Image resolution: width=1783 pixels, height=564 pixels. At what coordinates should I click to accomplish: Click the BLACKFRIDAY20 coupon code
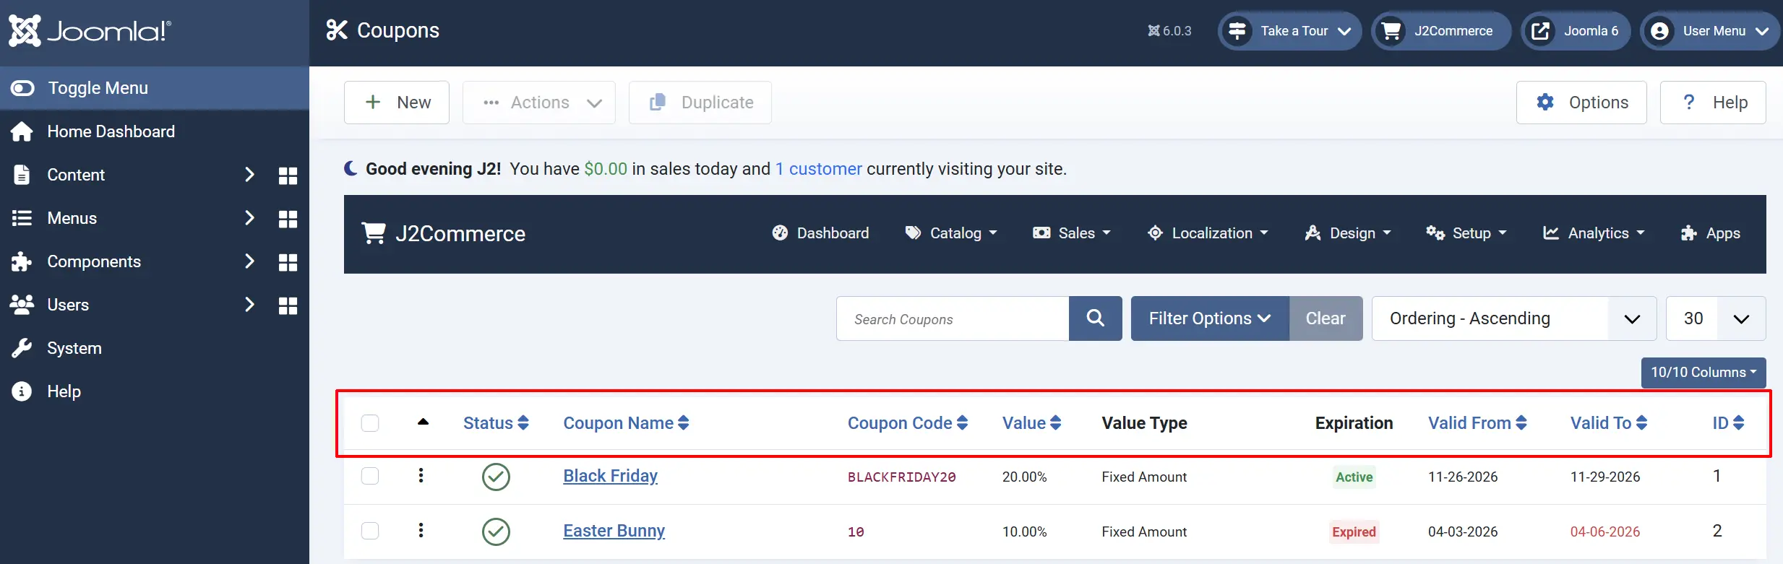(901, 477)
